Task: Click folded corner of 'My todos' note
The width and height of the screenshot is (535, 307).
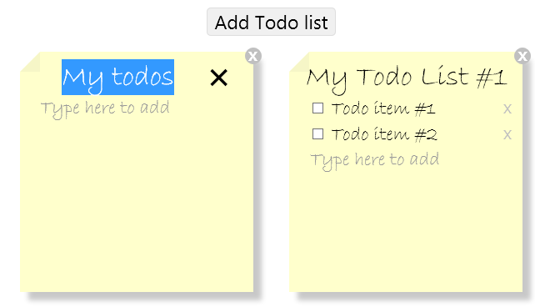Action: tap(30, 62)
